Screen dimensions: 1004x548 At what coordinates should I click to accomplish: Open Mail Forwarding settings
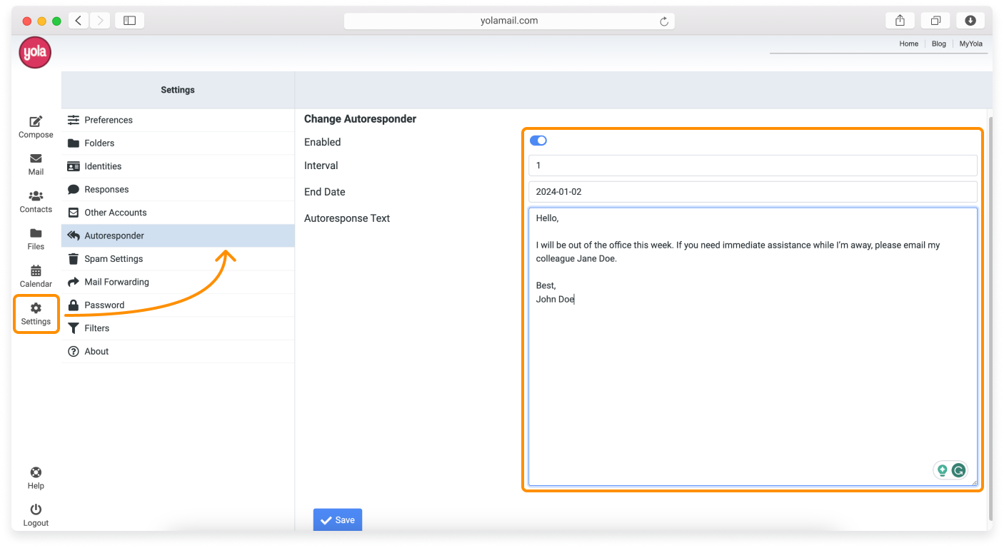coord(116,282)
